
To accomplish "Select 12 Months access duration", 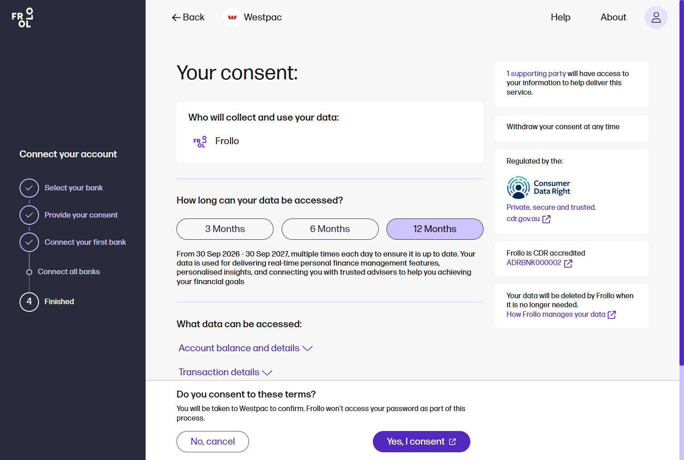I will [x=435, y=229].
